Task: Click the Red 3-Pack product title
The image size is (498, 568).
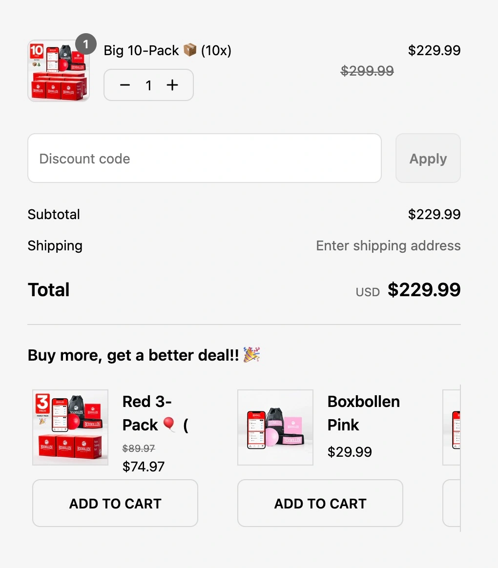Action: click(147, 413)
